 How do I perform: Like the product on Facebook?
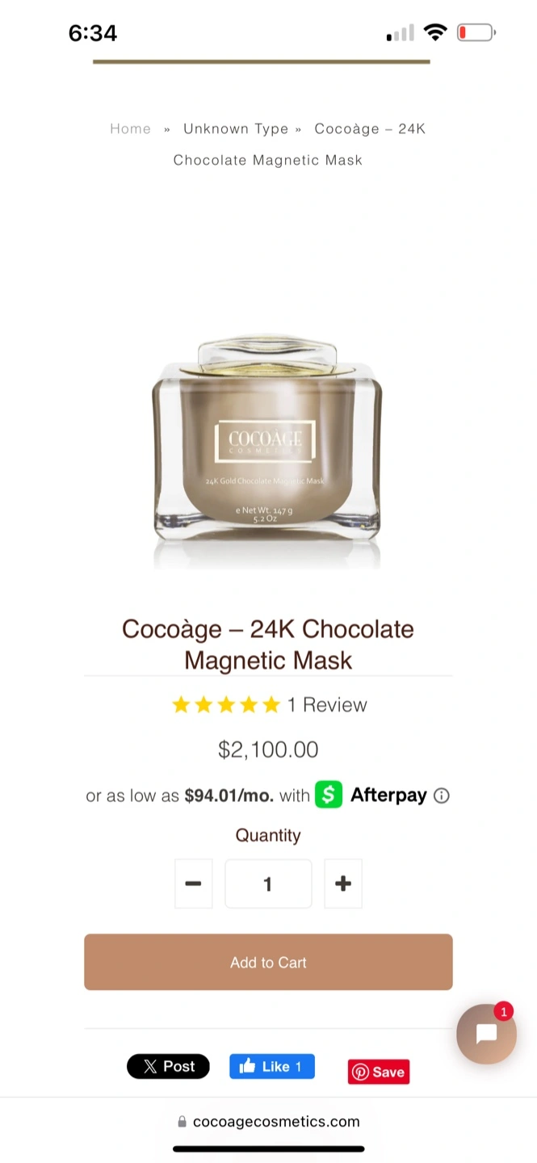(x=272, y=1066)
